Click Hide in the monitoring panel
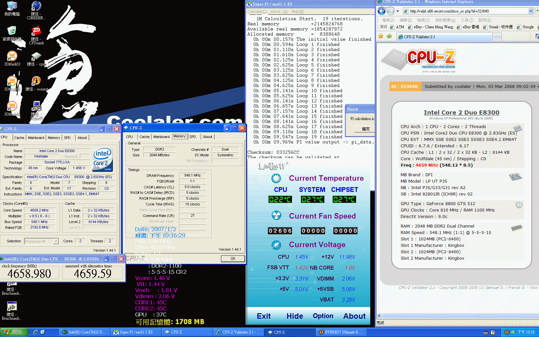The image size is (539, 337). click(295, 316)
